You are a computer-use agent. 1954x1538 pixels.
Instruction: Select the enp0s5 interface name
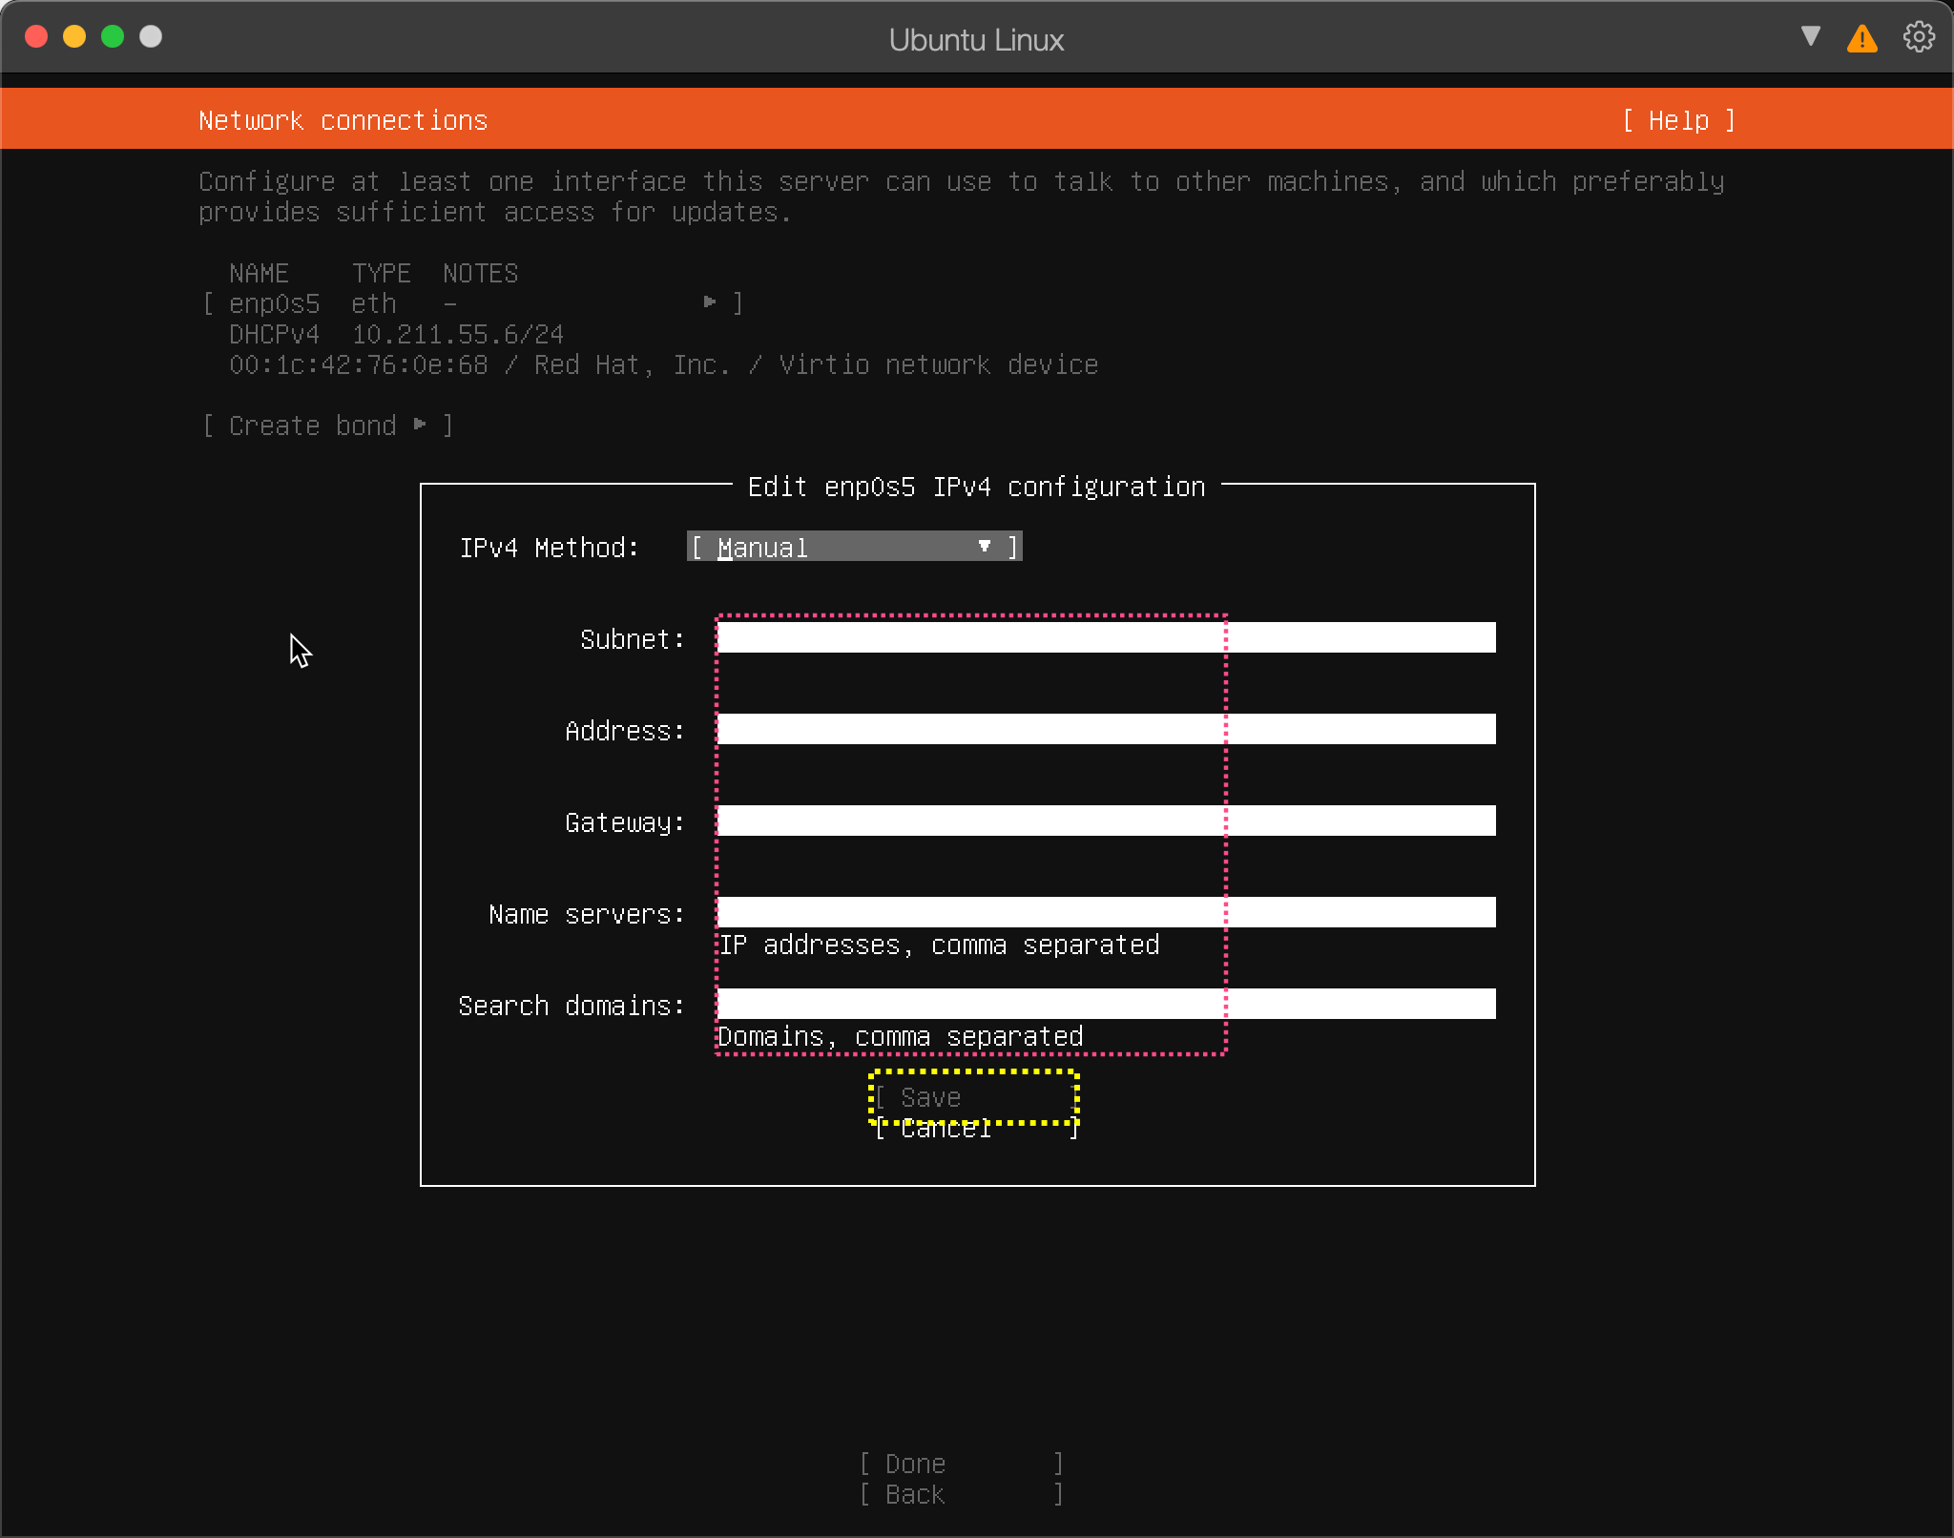tap(274, 303)
